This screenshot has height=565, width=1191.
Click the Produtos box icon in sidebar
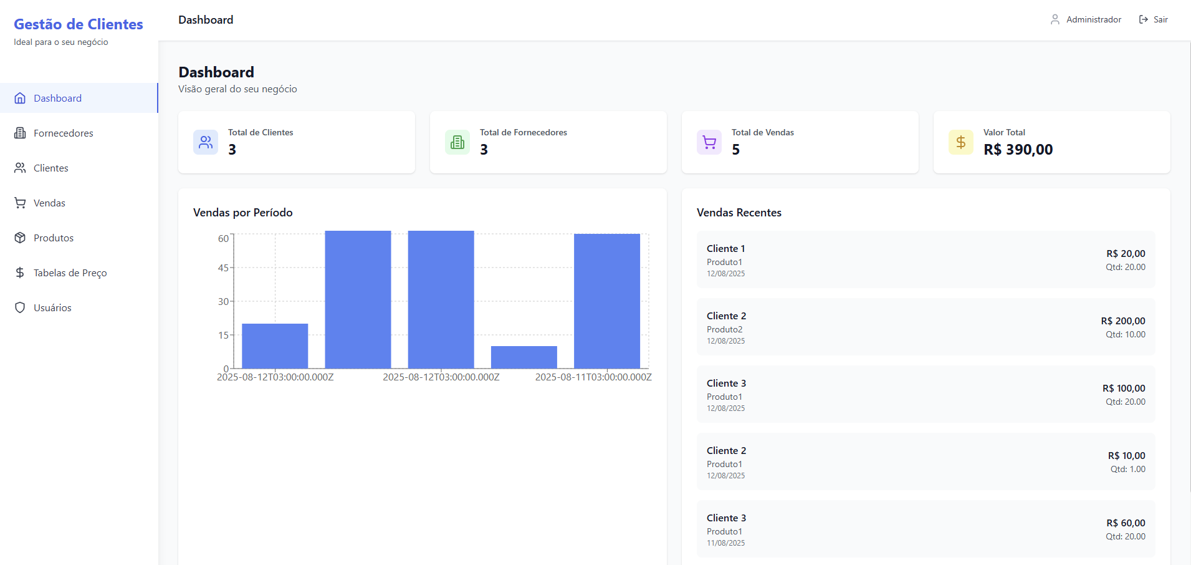[x=20, y=238]
